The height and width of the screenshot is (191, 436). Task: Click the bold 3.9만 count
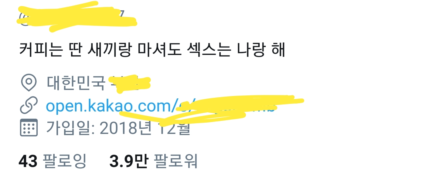128,161
